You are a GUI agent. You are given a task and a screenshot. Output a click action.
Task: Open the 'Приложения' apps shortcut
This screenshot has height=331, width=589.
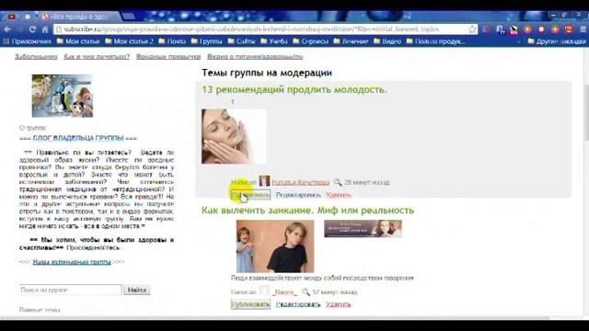click(28, 41)
